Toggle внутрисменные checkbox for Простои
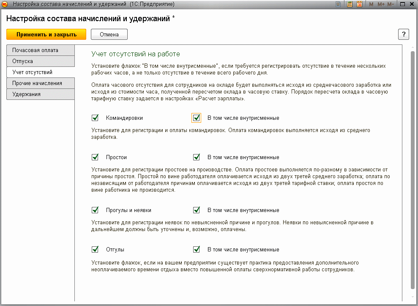The height and width of the screenshot is (306, 418). tap(197, 157)
